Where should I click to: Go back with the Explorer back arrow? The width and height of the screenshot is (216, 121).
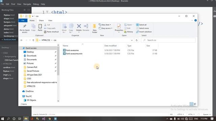pyautogui.click(x=22, y=40)
